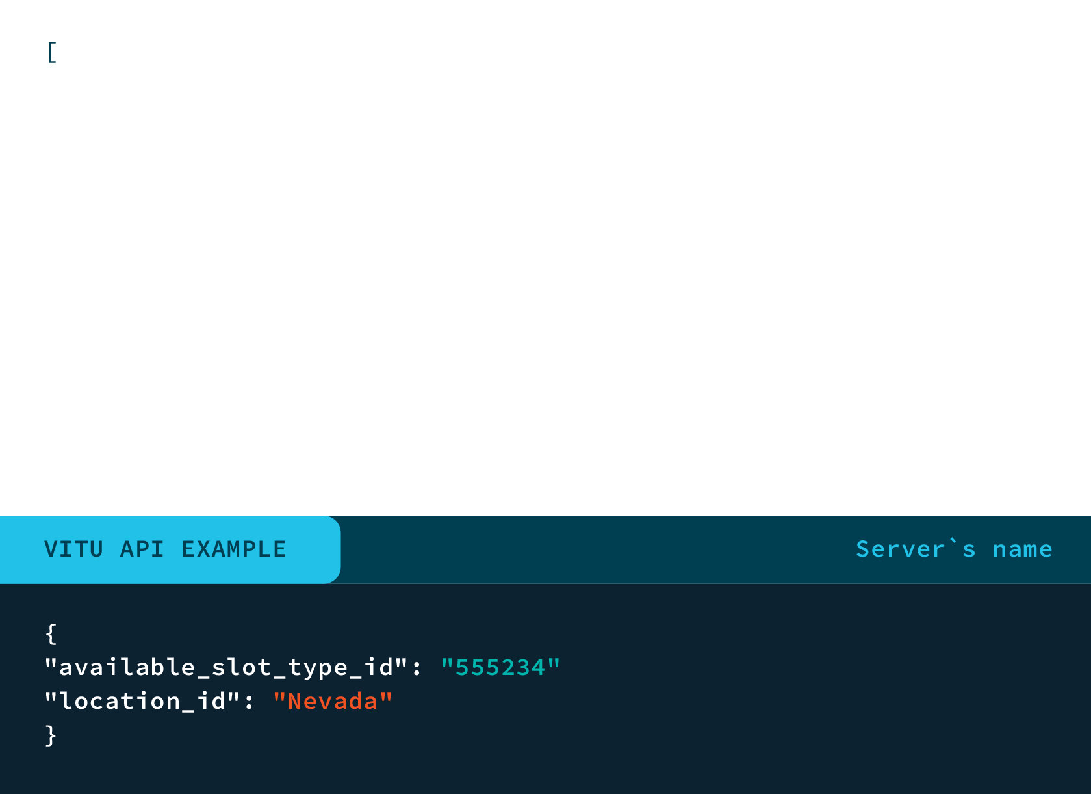This screenshot has width=1091, height=794.
Task: Select the VITU API EXAMPLE tab
Action: pos(166,549)
